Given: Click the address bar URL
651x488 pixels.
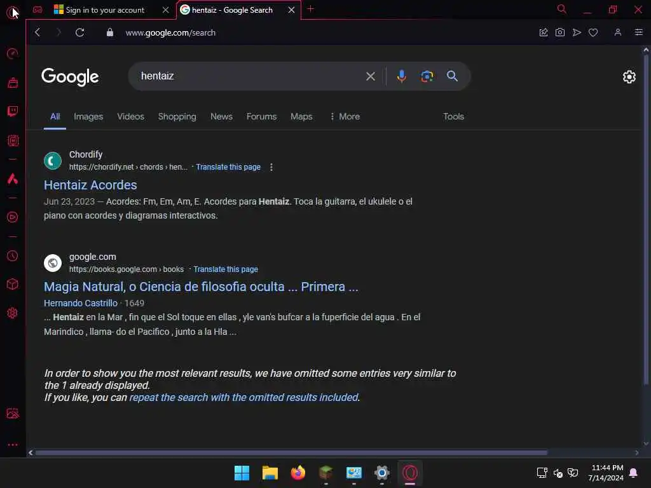Looking at the screenshot, I should (170, 33).
